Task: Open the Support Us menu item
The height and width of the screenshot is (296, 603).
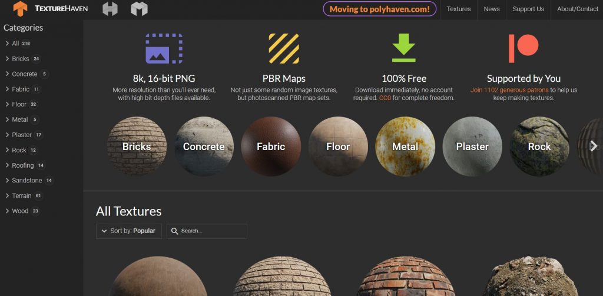Action: tap(528, 9)
